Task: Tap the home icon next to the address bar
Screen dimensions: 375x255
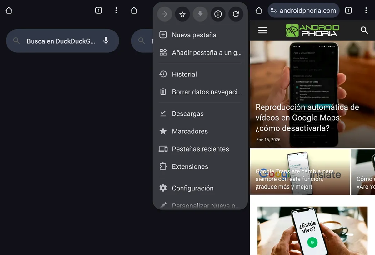Action: point(258,10)
